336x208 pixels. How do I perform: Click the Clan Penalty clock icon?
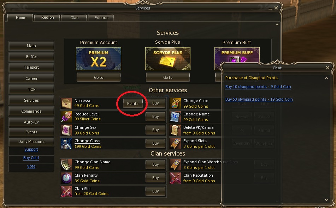pyautogui.click(x=67, y=178)
